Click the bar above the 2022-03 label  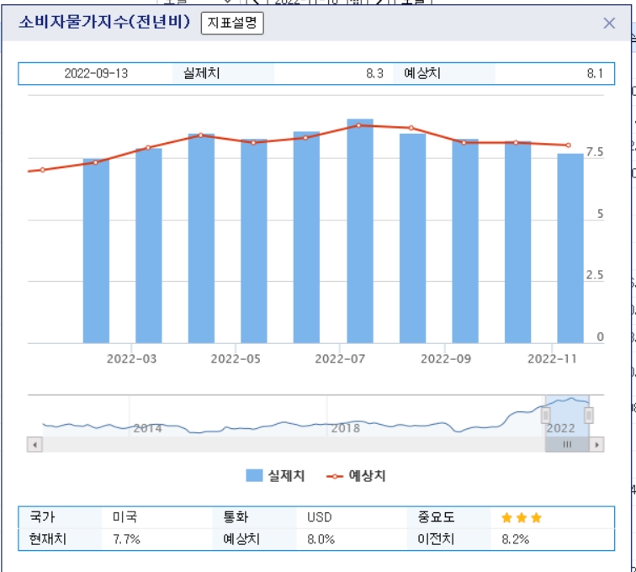[148, 246]
